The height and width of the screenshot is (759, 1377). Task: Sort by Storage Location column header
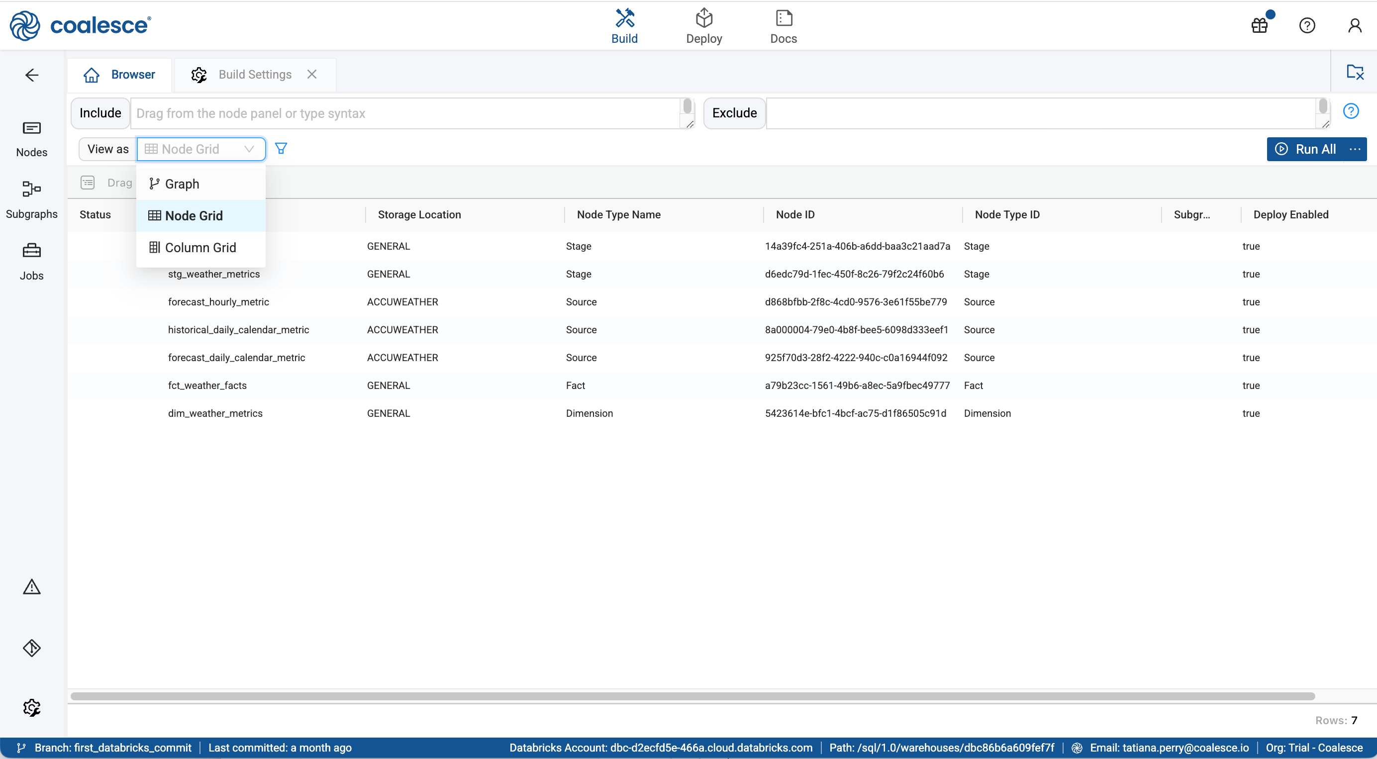(419, 215)
